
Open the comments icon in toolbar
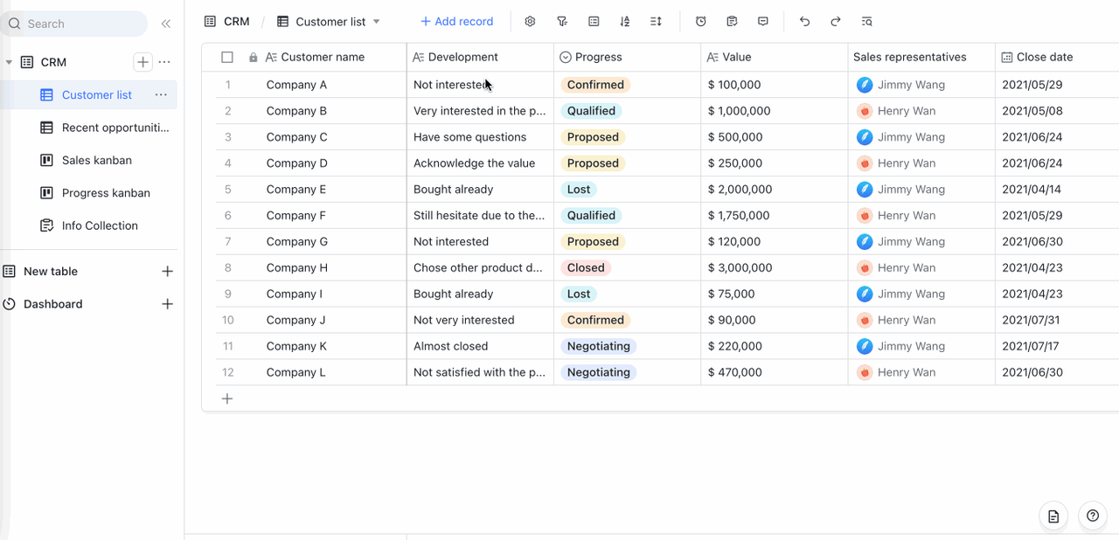pyautogui.click(x=763, y=22)
